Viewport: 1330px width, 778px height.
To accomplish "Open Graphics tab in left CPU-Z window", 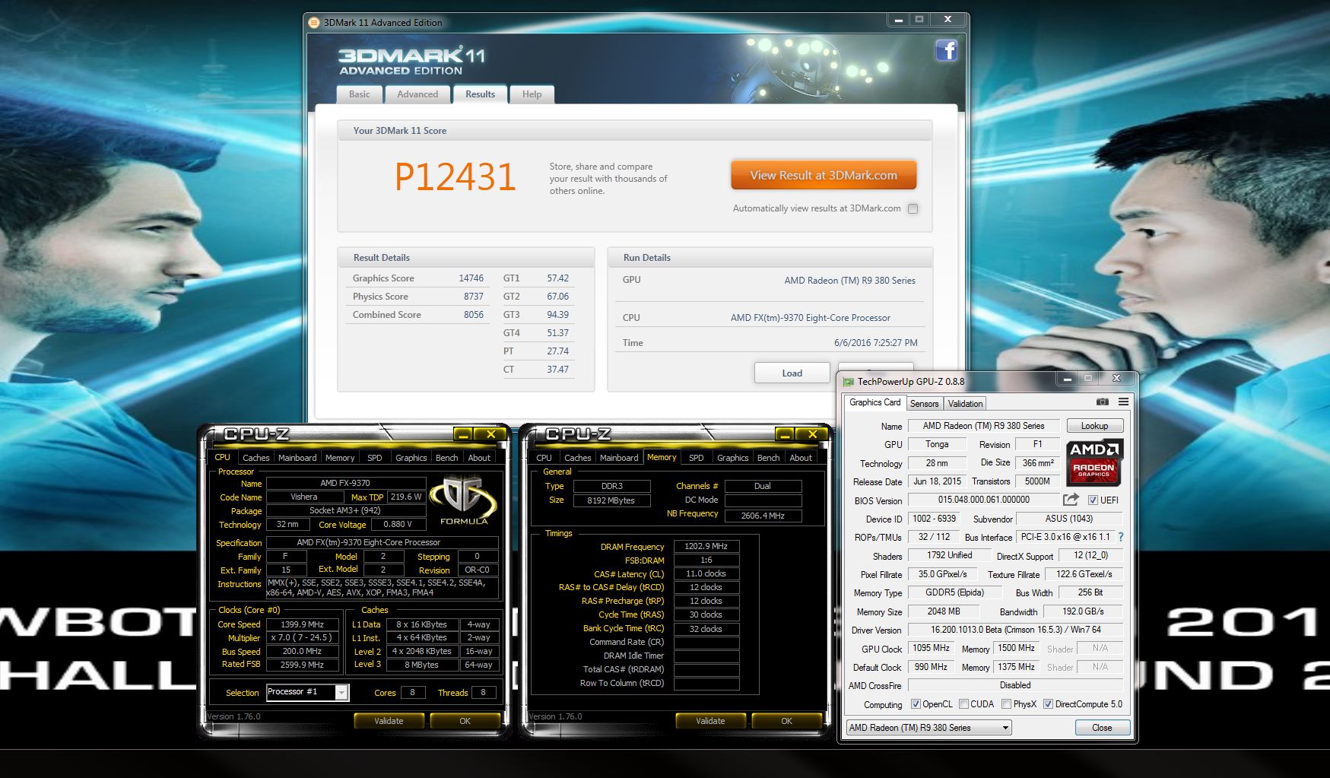I will click(411, 458).
